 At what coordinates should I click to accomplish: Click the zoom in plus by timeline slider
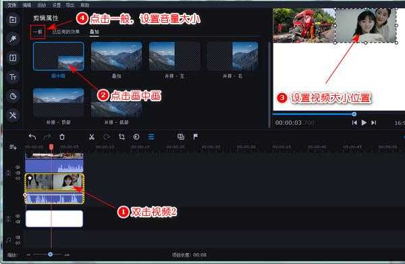point(67,255)
